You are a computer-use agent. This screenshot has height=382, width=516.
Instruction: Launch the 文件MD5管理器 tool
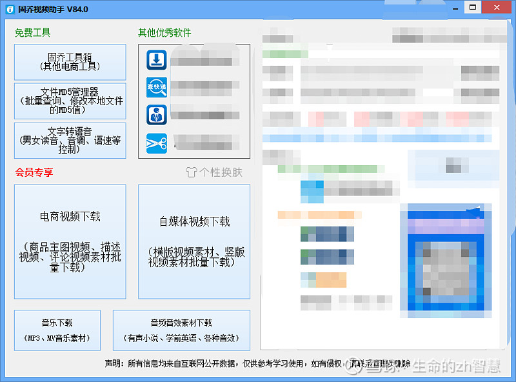[x=70, y=101]
